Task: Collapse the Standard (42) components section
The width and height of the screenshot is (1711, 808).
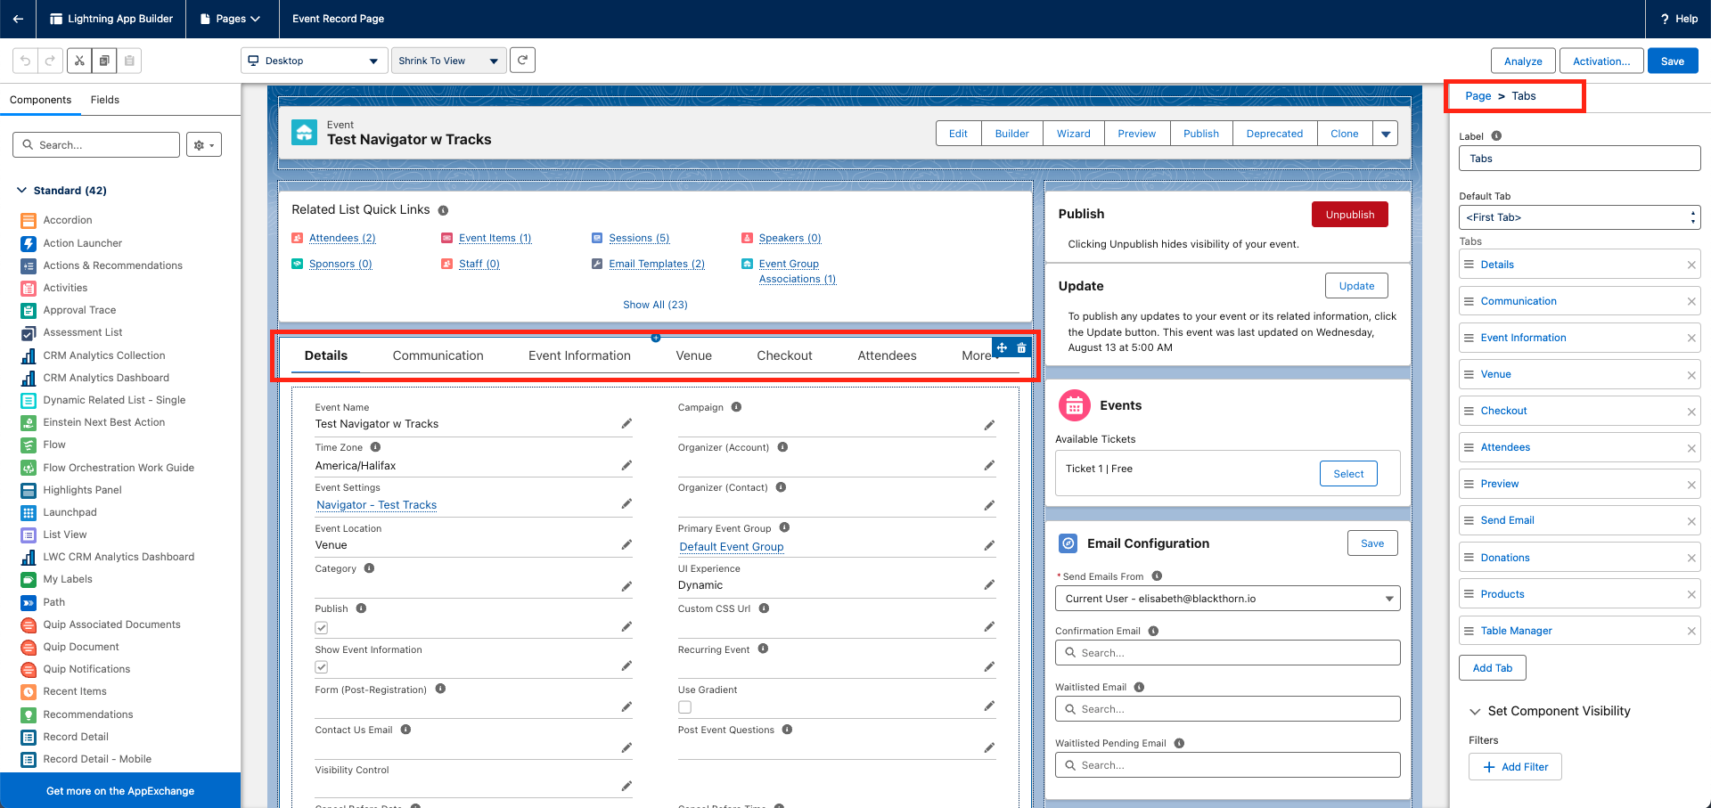Action: (x=22, y=191)
